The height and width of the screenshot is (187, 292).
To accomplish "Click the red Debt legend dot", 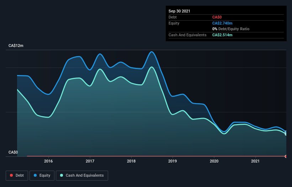I will tap(11, 175).
